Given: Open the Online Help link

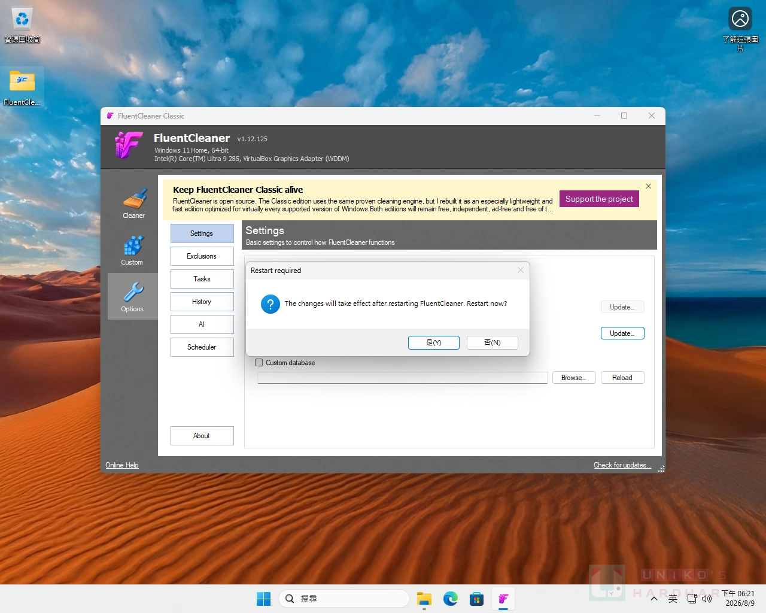Looking at the screenshot, I should (122, 465).
